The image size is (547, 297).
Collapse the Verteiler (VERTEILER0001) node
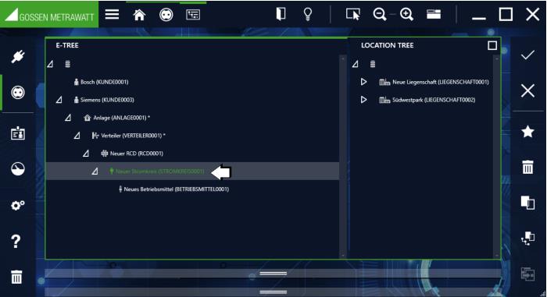(77, 136)
